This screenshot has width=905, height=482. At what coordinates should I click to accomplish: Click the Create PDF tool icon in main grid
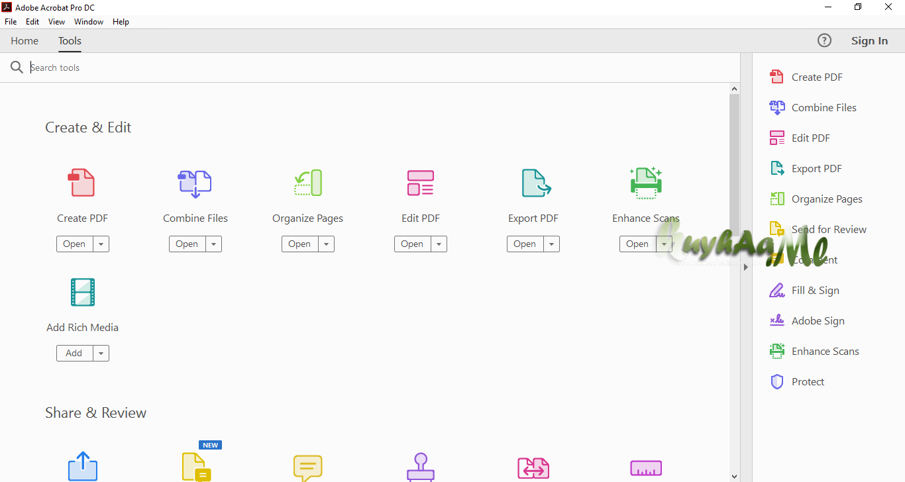point(82,183)
